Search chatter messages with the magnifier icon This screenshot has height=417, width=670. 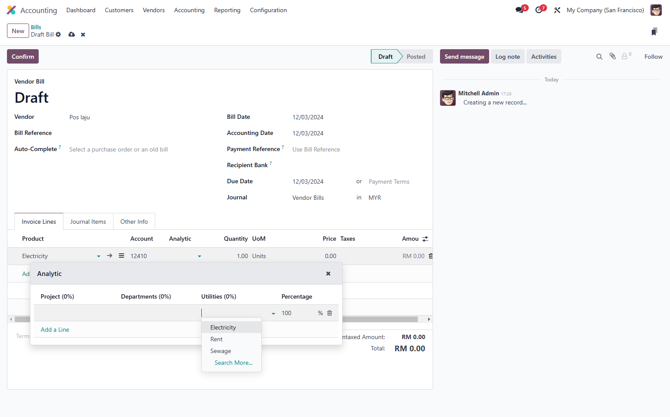pos(599,57)
